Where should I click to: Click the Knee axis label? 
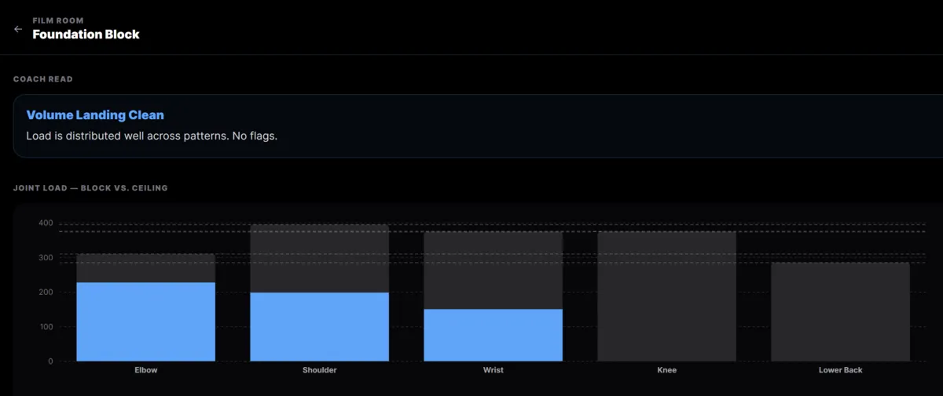pos(666,370)
